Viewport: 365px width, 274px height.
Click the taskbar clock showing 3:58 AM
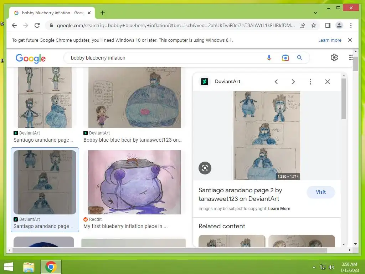349,267
